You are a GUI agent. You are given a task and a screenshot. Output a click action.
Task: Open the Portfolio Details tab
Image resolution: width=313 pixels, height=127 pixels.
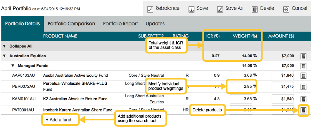(22, 24)
